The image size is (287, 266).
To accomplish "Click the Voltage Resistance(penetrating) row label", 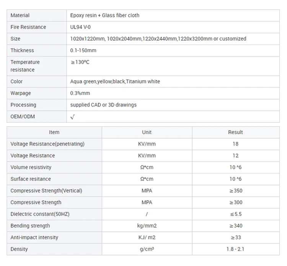I will pos(47,144).
